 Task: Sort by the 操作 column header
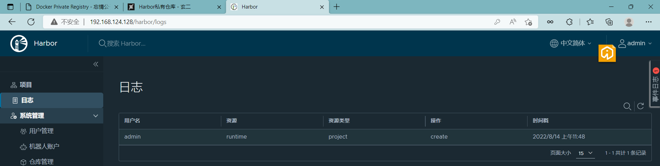coord(436,121)
